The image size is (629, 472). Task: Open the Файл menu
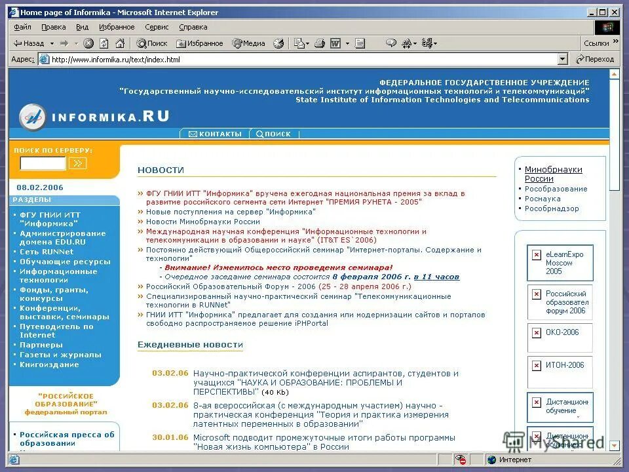tap(22, 28)
